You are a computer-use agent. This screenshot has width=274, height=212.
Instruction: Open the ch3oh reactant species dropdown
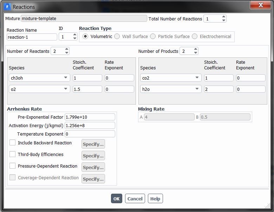pyautogui.click(x=66, y=78)
